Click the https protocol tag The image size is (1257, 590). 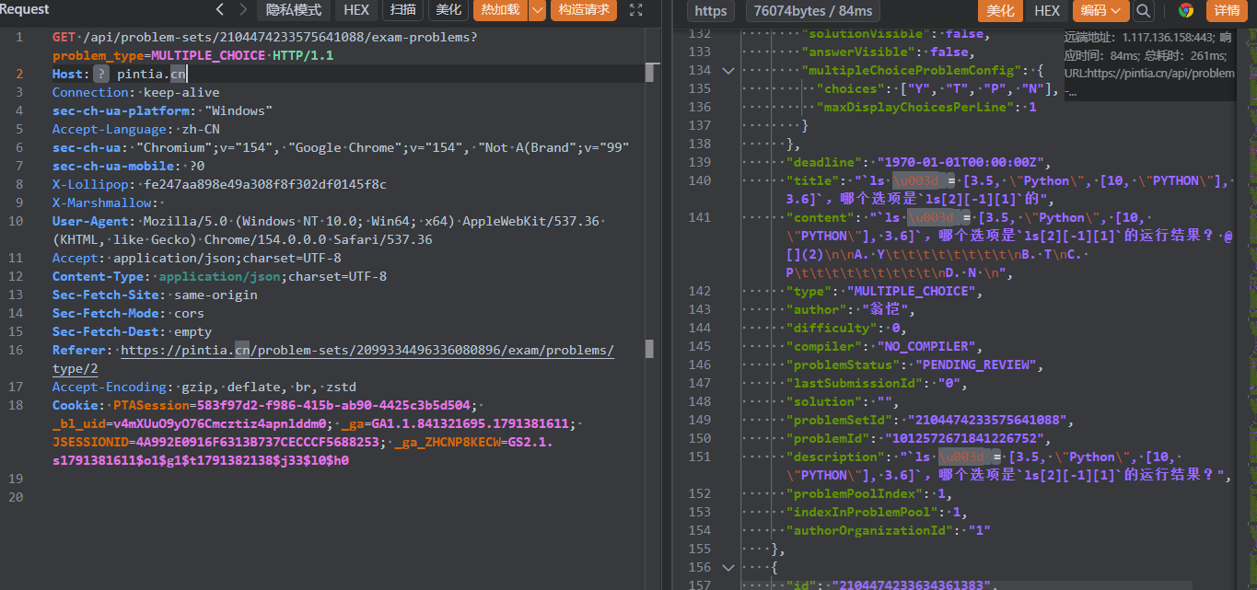tap(710, 11)
